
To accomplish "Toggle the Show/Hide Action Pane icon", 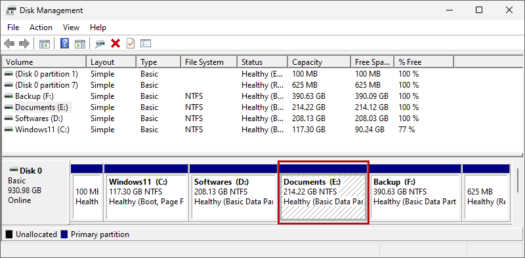I will click(80, 43).
